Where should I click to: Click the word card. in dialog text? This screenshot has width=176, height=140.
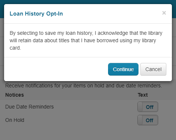tap(15, 48)
